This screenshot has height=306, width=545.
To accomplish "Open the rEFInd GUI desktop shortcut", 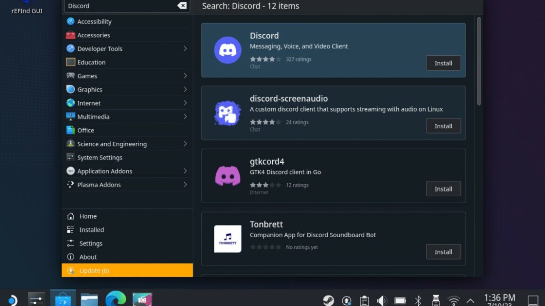I will coord(27,7).
